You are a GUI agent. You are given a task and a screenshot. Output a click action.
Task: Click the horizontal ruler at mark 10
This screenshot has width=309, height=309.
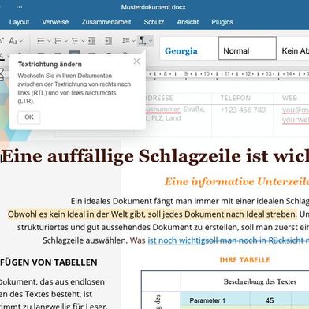click(207, 74)
